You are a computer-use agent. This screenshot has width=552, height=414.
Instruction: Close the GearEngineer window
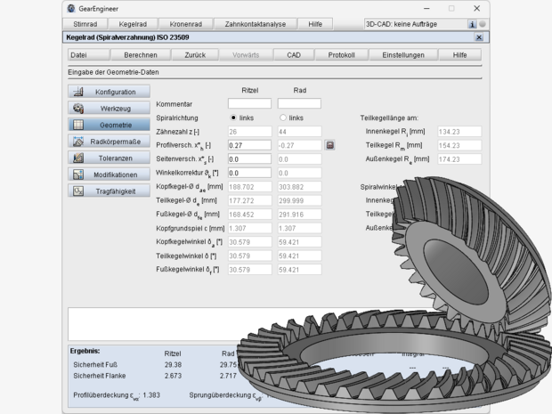click(x=476, y=8)
